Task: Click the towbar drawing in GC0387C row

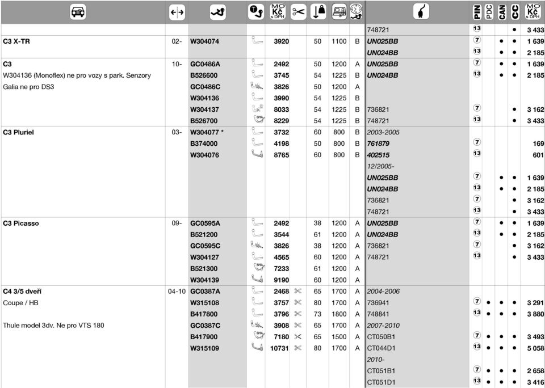Action: tap(257, 325)
